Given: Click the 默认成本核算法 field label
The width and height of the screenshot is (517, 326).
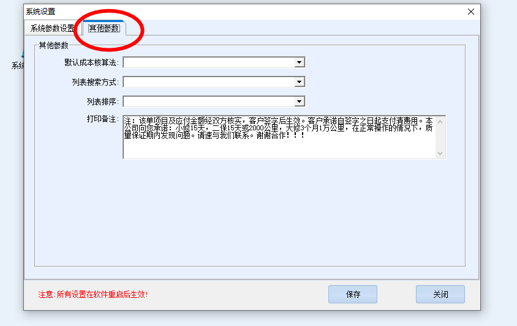Looking at the screenshot, I should [91, 62].
